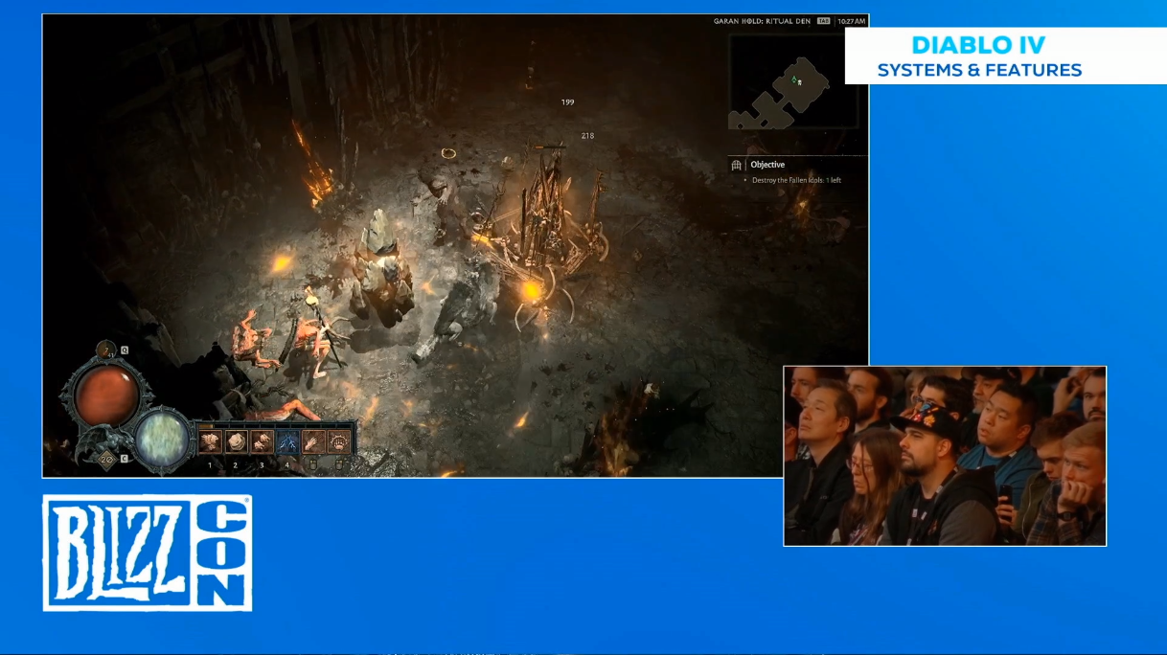
Task: Click the Q keybind label by the potion
Action: coord(125,350)
